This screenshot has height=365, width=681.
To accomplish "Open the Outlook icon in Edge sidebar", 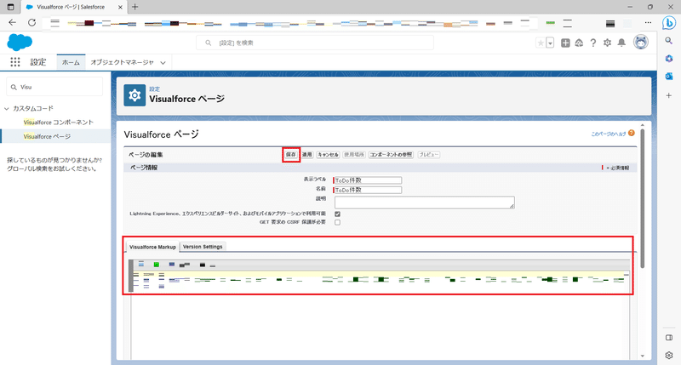I will click(669, 77).
